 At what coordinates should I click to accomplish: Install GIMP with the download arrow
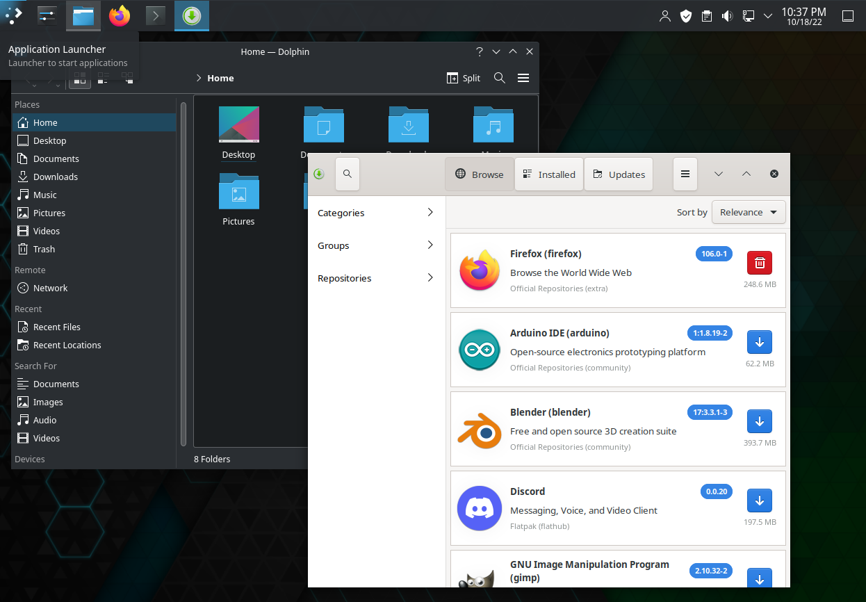[x=760, y=579]
